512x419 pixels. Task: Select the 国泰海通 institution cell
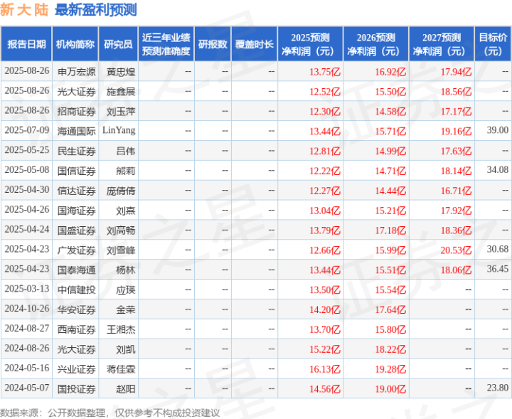pyautogui.click(x=76, y=270)
